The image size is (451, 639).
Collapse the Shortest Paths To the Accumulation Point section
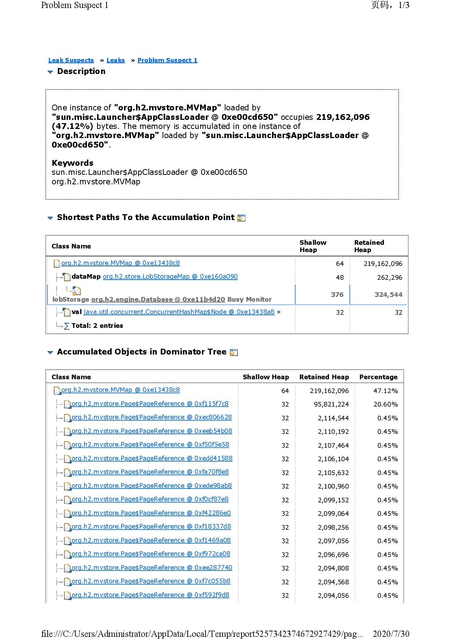pos(50,218)
